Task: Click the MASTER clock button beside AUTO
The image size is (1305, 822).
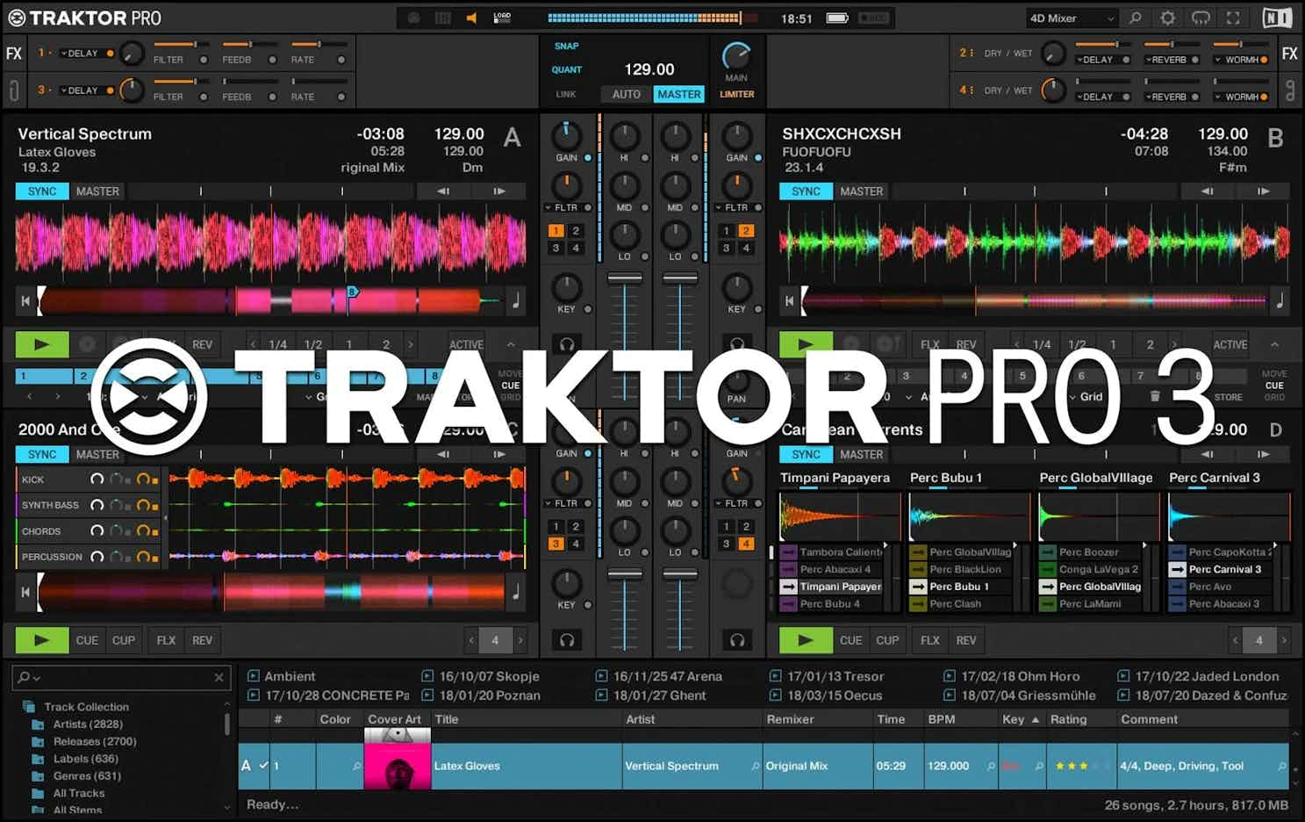Action: tap(679, 94)
